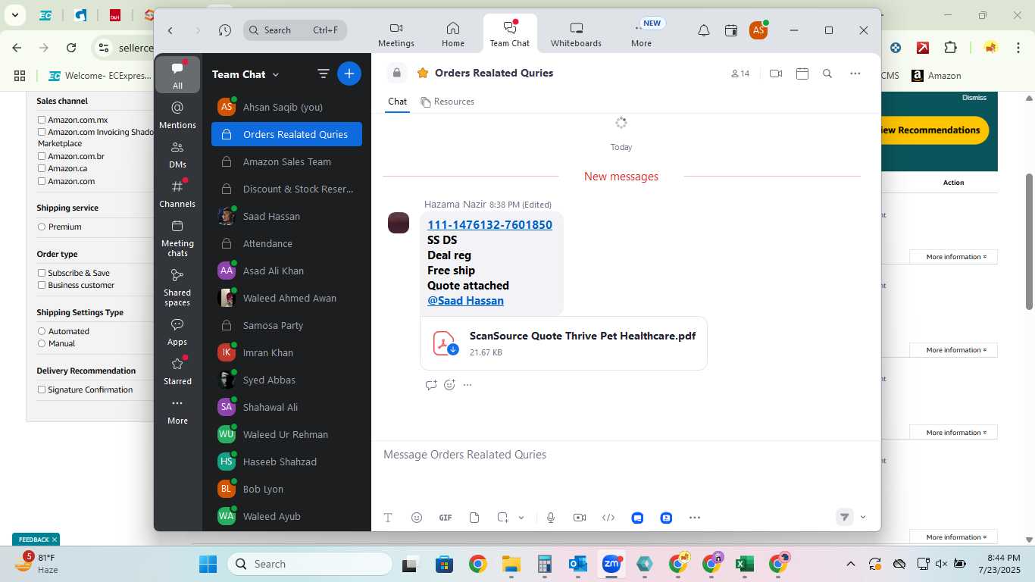Attach a file to the message
This screenshot has width=1035, height=582.
click(x=474, y=518)
